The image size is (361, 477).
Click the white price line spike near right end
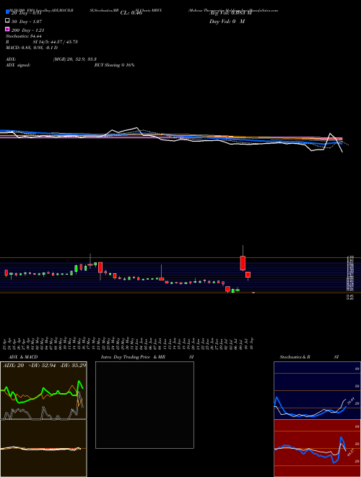[330, 134]
